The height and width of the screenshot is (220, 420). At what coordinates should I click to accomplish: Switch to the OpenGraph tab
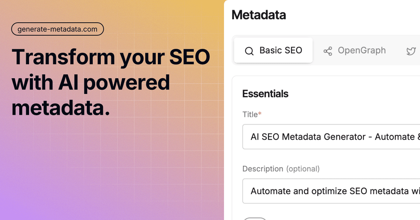click(354, 50)
